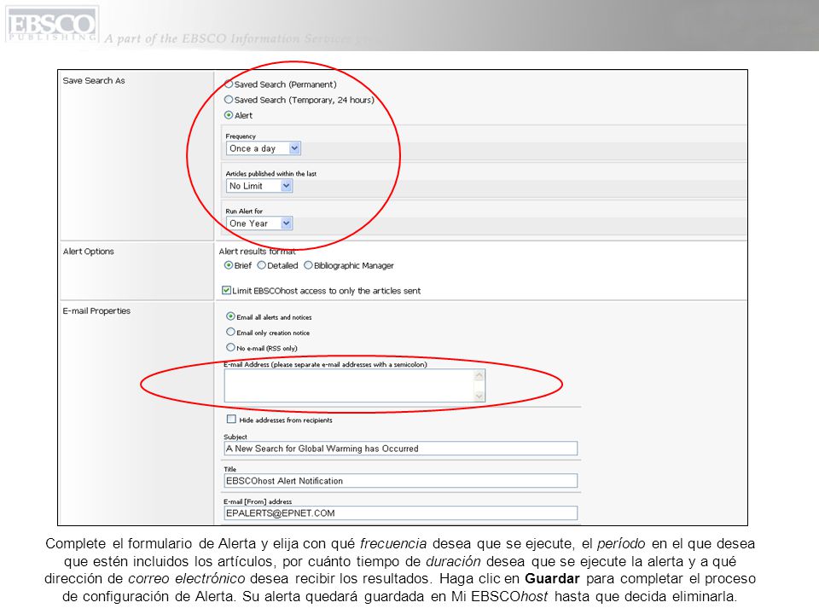The height and width of the screenshot is (614, 819).
Task: Click the 'Alert results format' label
Action: coord(257,251)
